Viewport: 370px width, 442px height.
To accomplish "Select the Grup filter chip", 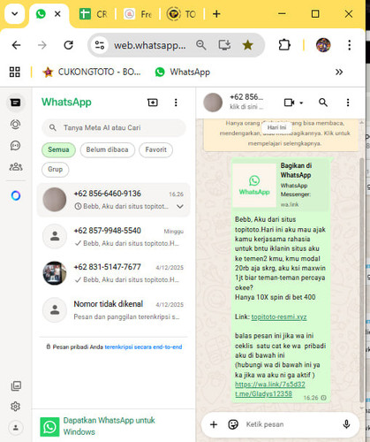I will pyautogui.click(x=56, y=170).
